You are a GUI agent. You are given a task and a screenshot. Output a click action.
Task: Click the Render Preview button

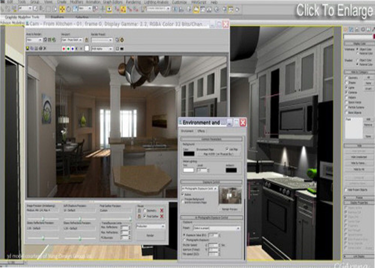point(230,209)
